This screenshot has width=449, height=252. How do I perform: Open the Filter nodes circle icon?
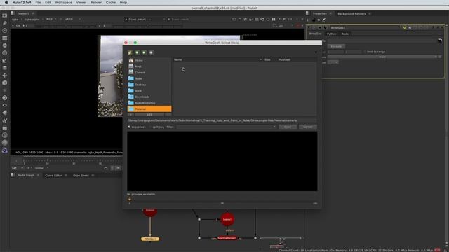coord(5,53)
